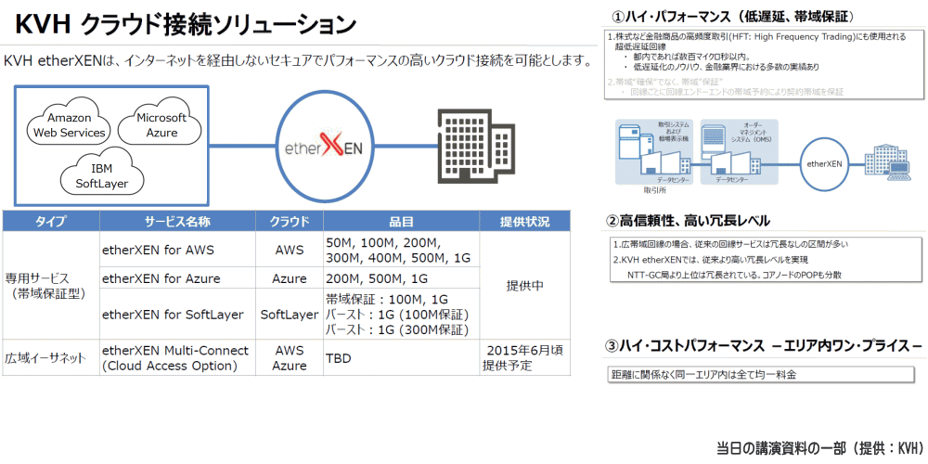Click the 提供中 status cell

coord(525,285)
